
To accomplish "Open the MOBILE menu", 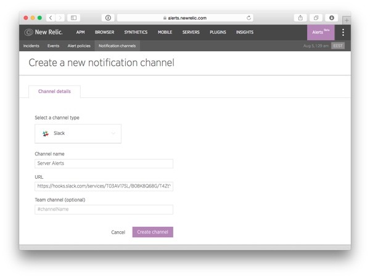I will [165, 32].
